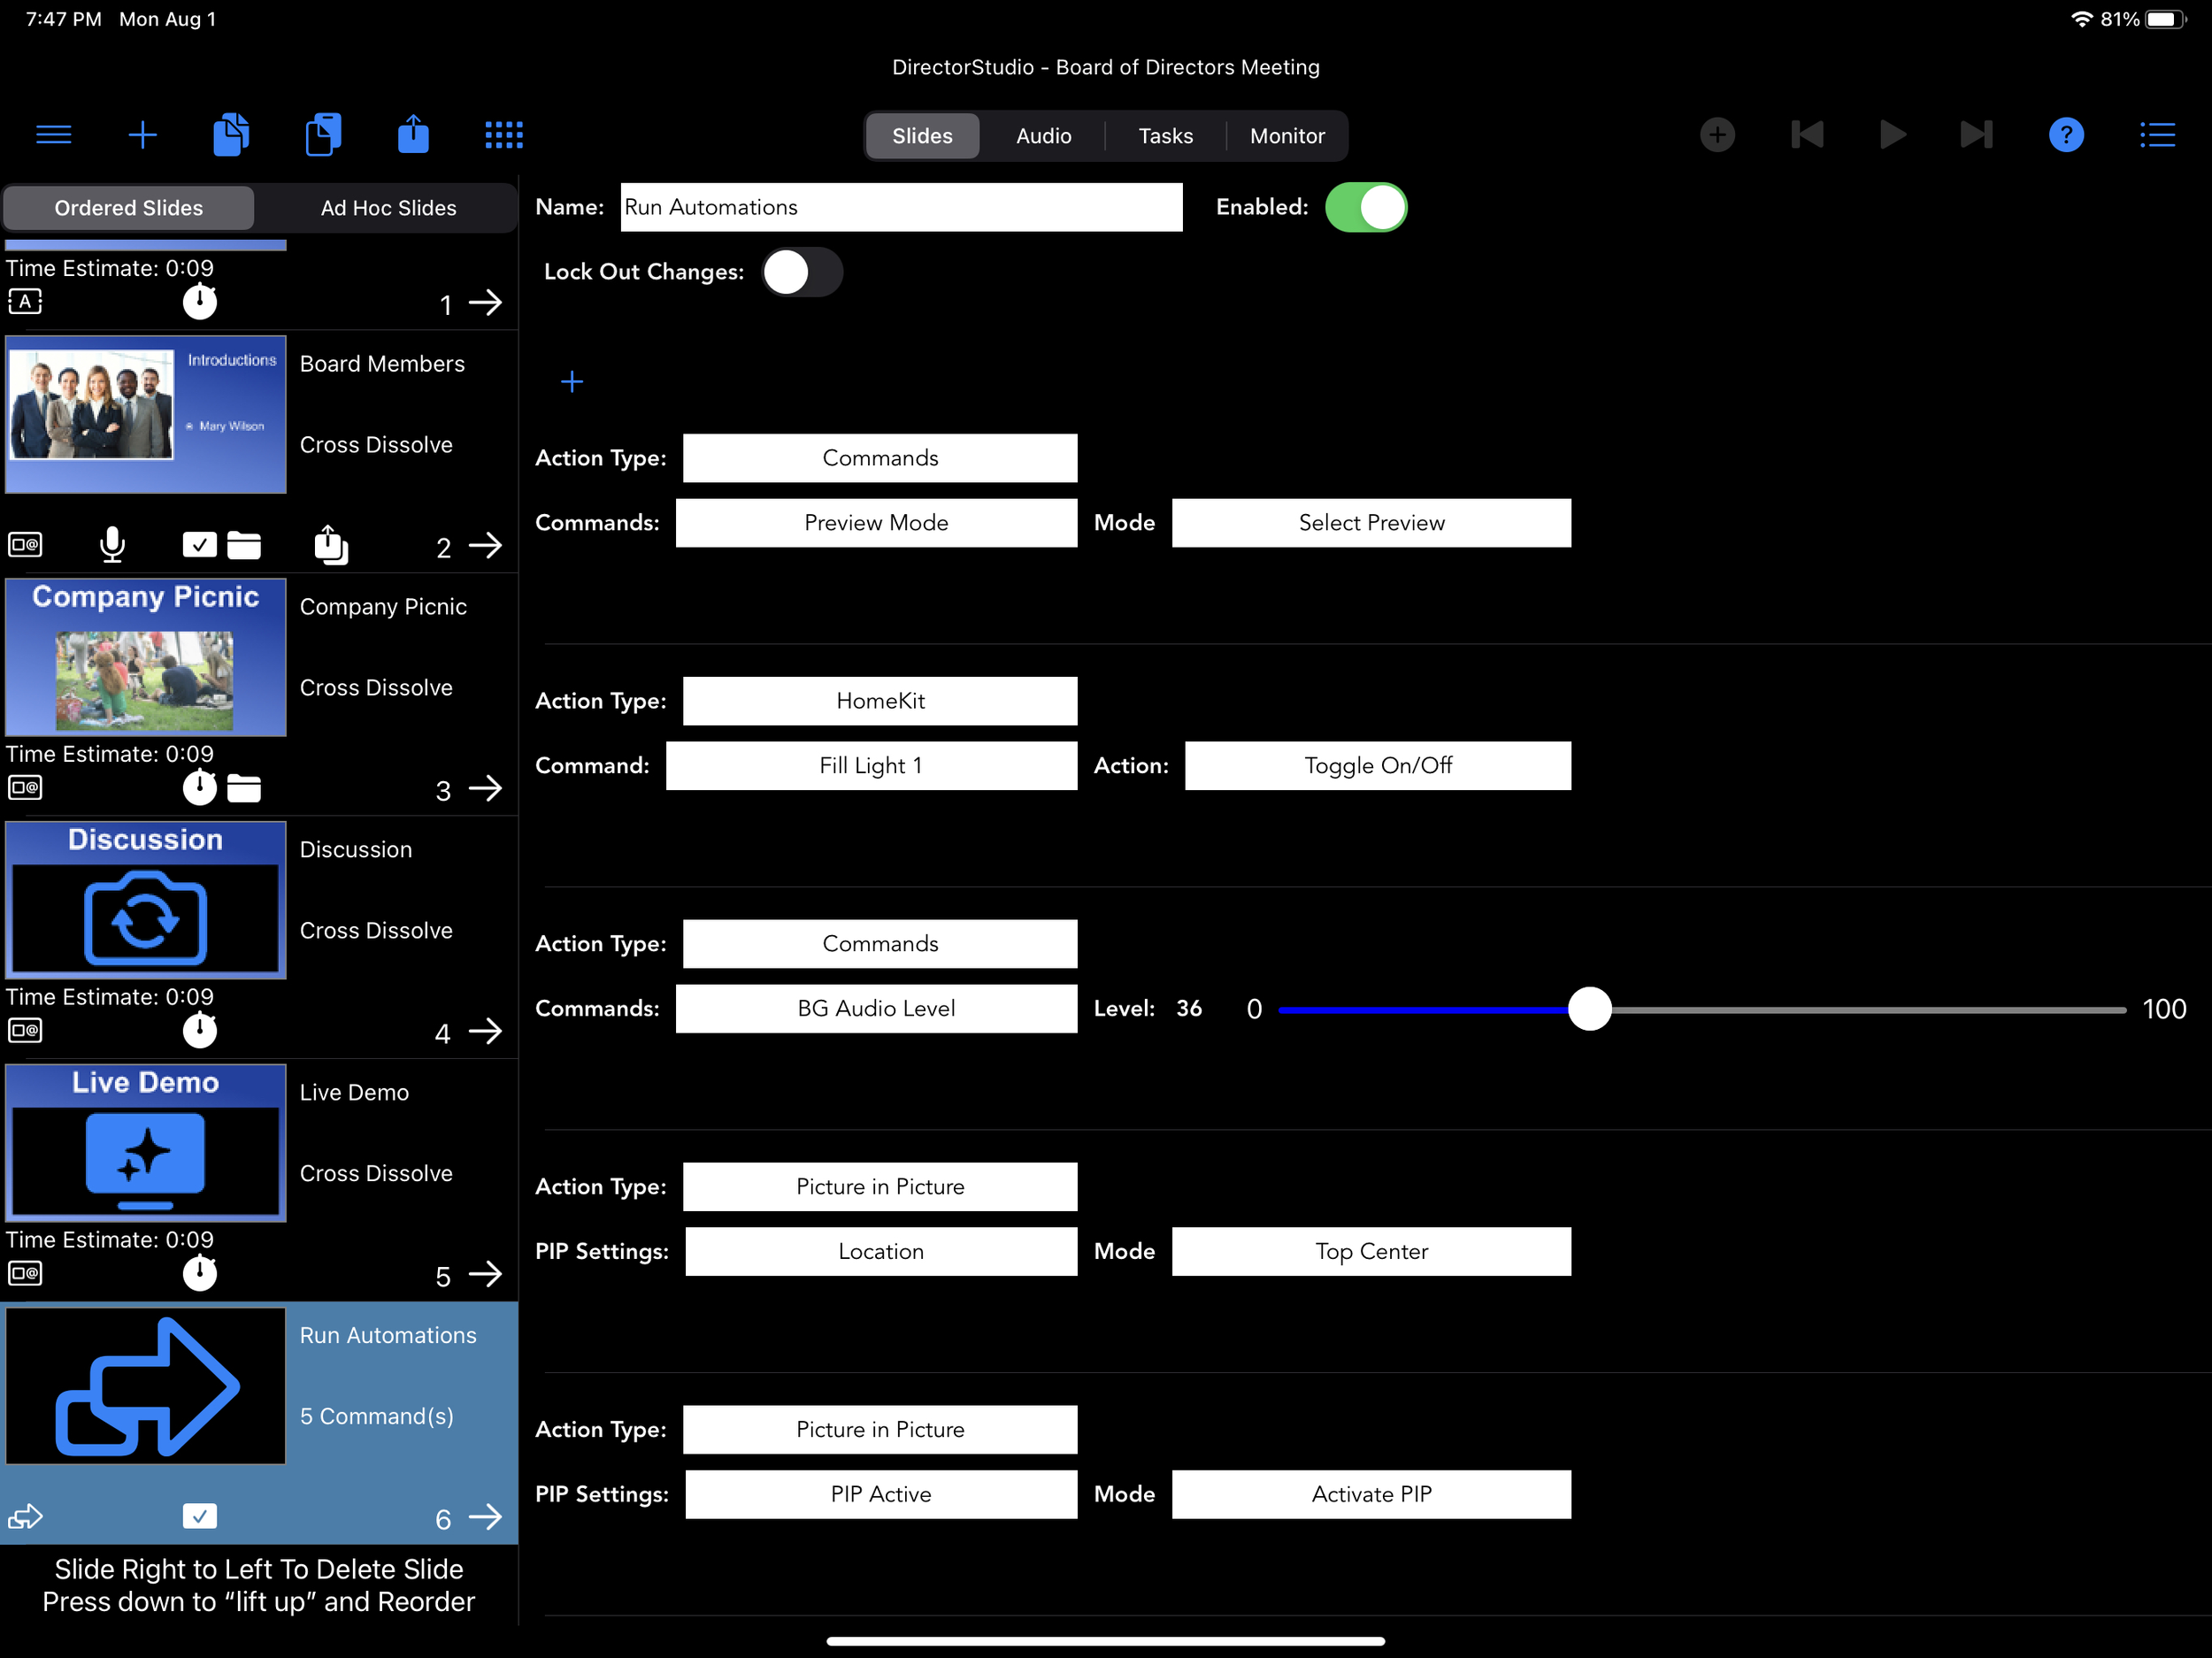
Task: Open the Top Center mode dropdown
Action: click(x=1371, y=1252)
